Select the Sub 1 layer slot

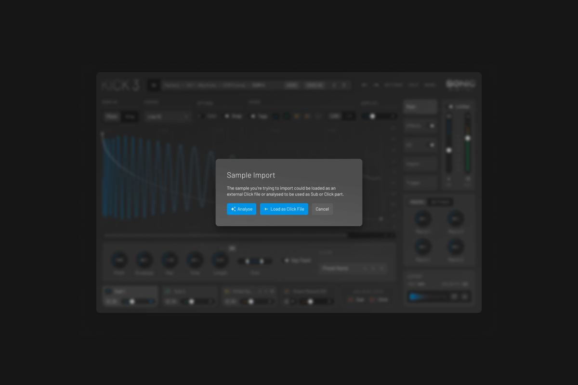130,291
